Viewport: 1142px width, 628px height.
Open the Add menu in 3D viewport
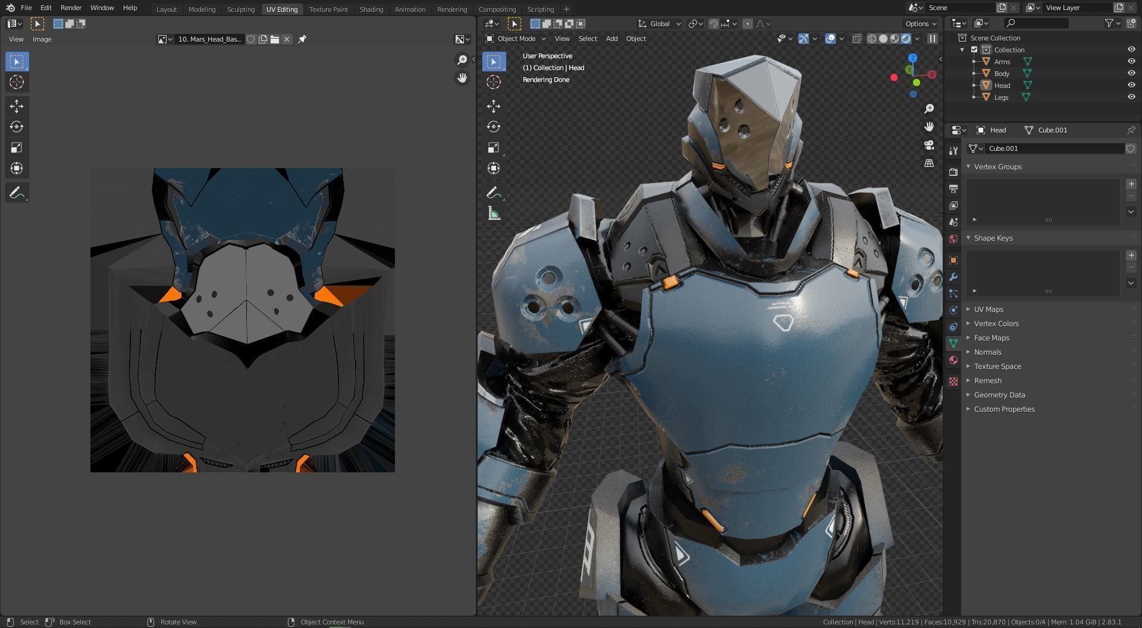611,39
